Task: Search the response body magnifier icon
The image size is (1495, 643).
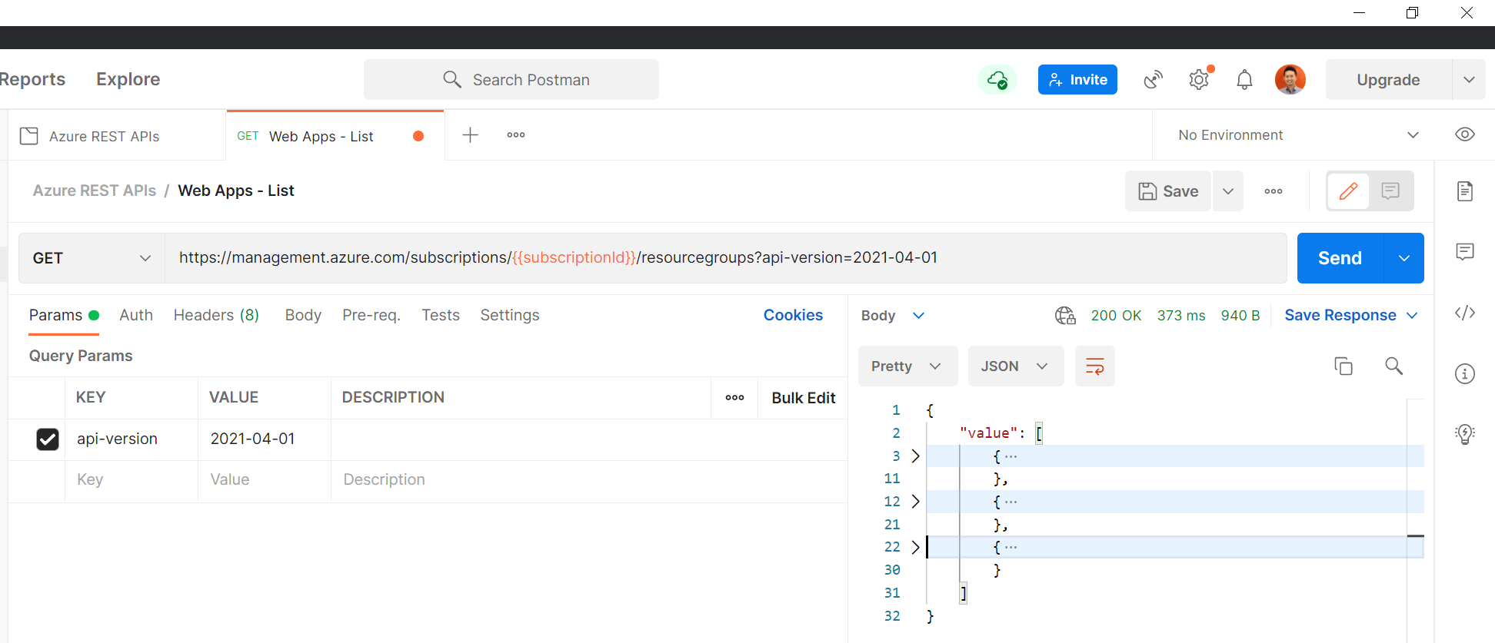Action: tap(1393, 366)
